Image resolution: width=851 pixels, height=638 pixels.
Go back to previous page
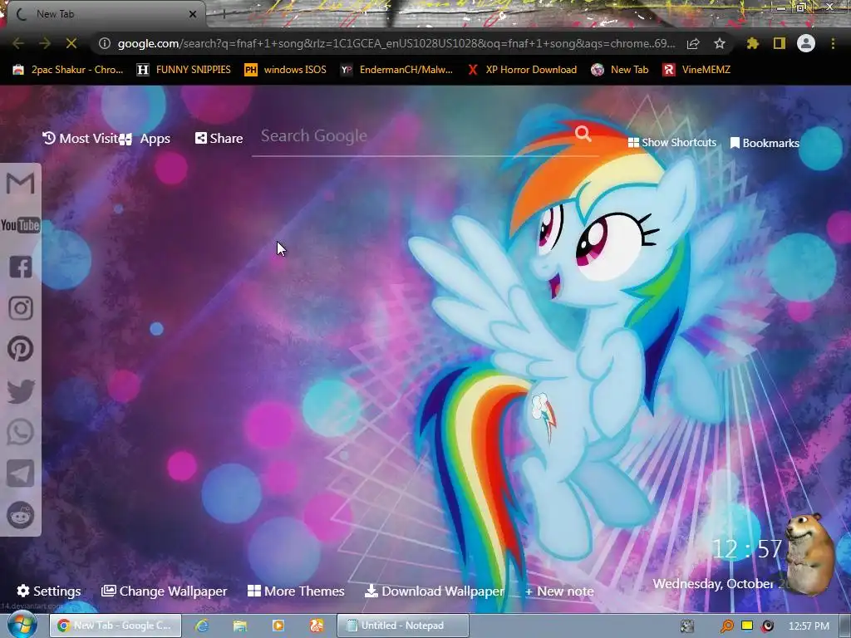pyautogui.click(x=18, y=43)
